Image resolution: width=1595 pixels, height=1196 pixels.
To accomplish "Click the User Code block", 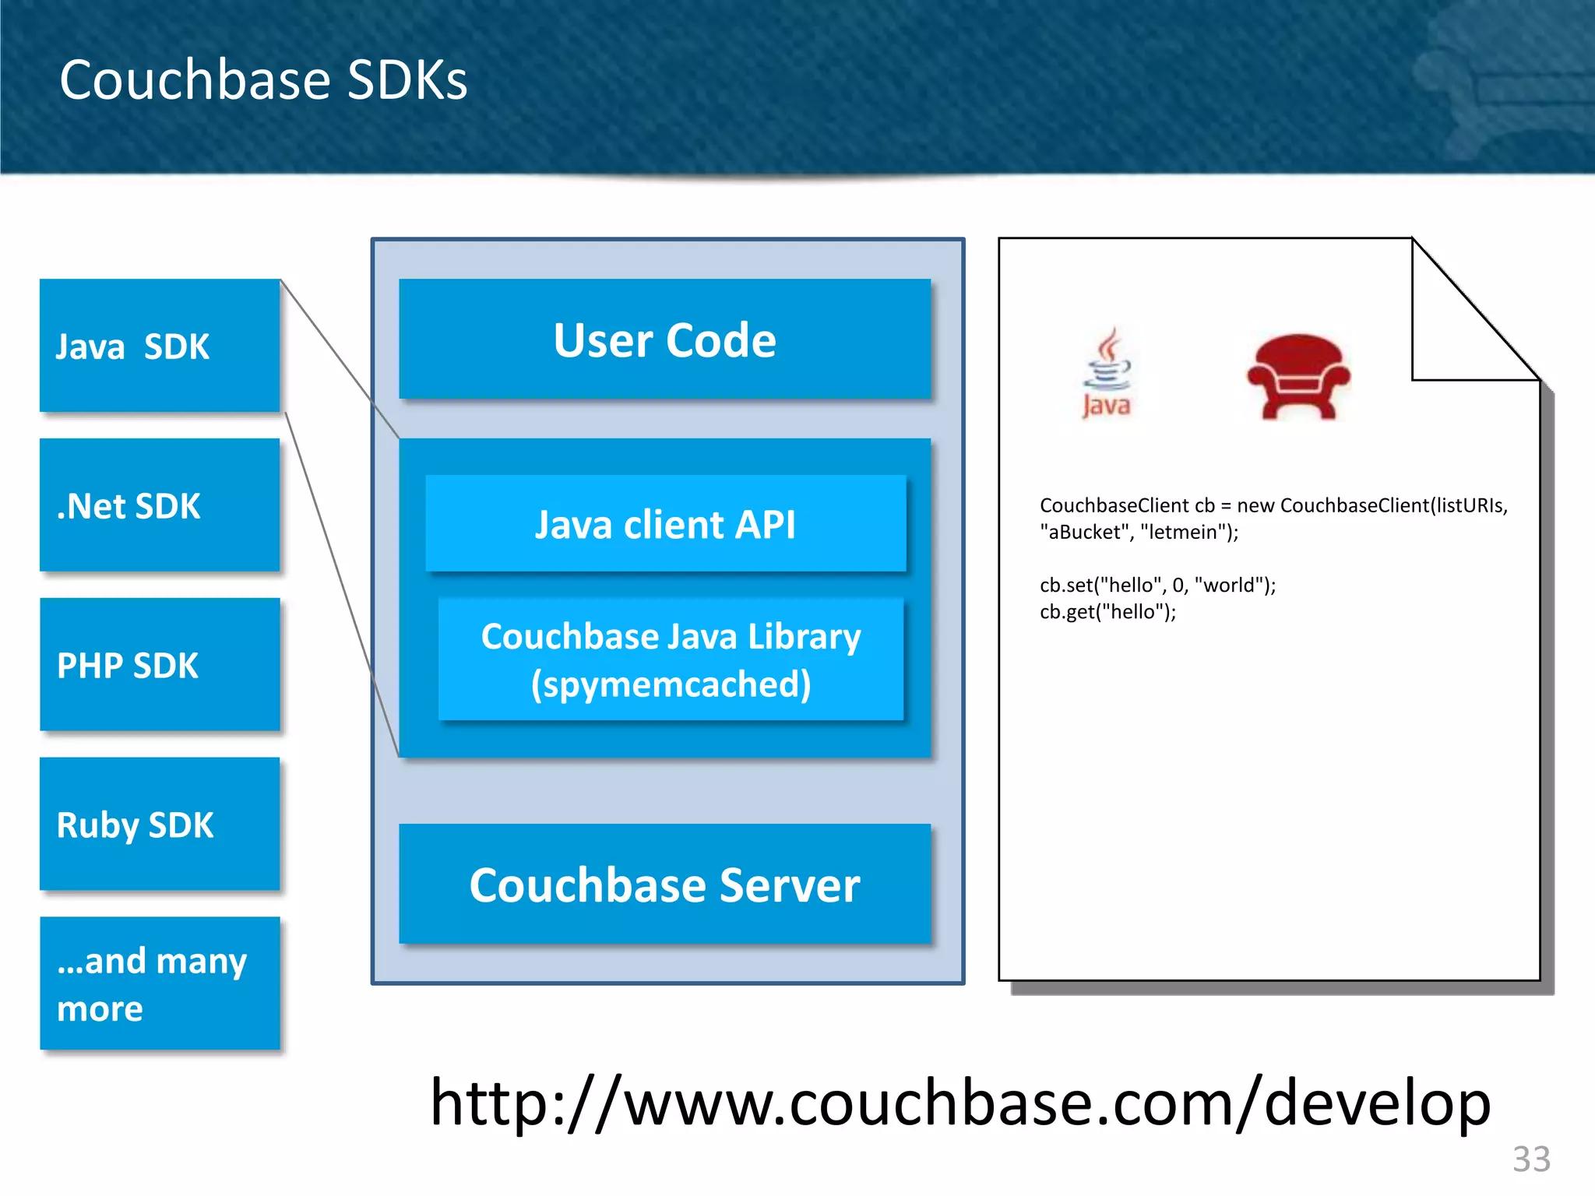I will 664,339.
